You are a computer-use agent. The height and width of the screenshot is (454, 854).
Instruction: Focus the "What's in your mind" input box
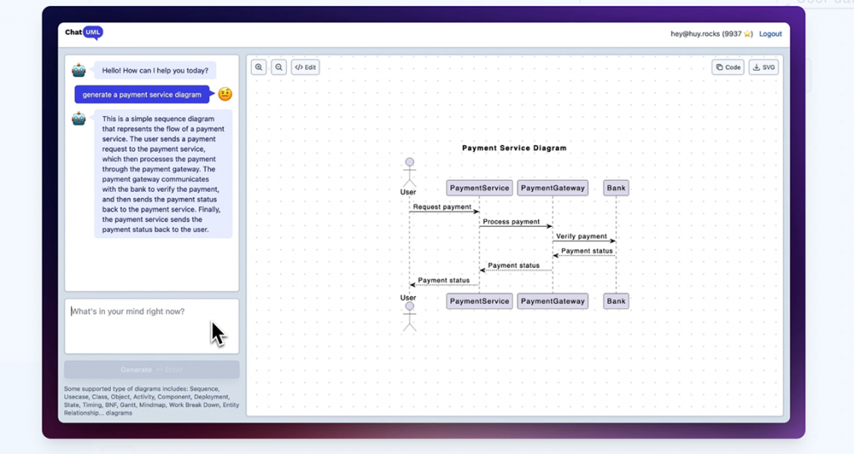(152, 326)
